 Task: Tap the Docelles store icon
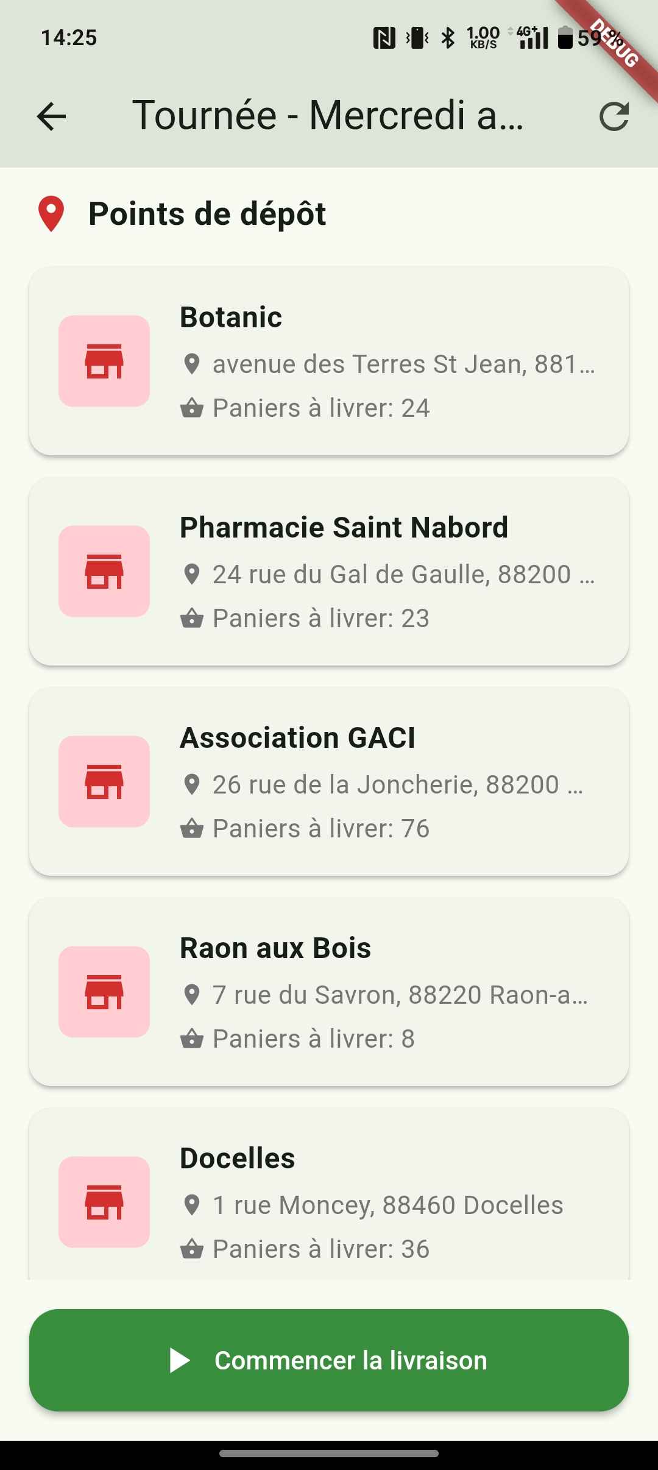pyautogui.click(x=104, y=1202)
